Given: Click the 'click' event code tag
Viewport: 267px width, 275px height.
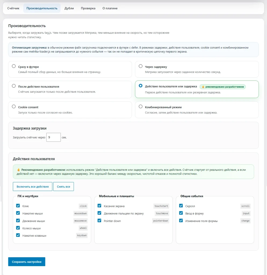Looking at the screenshot, I should pos(83,206).
